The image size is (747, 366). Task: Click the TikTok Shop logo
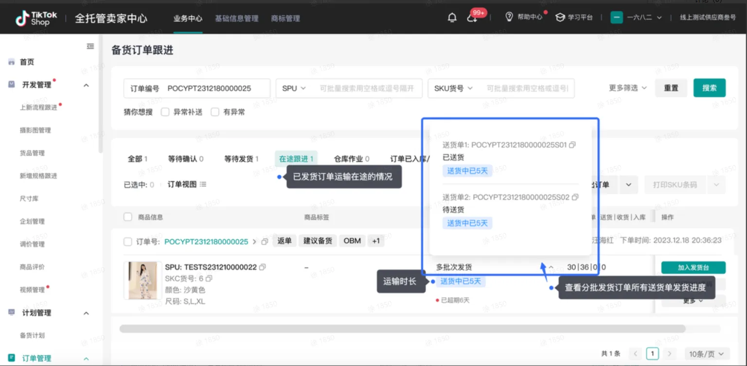[36, 18]
